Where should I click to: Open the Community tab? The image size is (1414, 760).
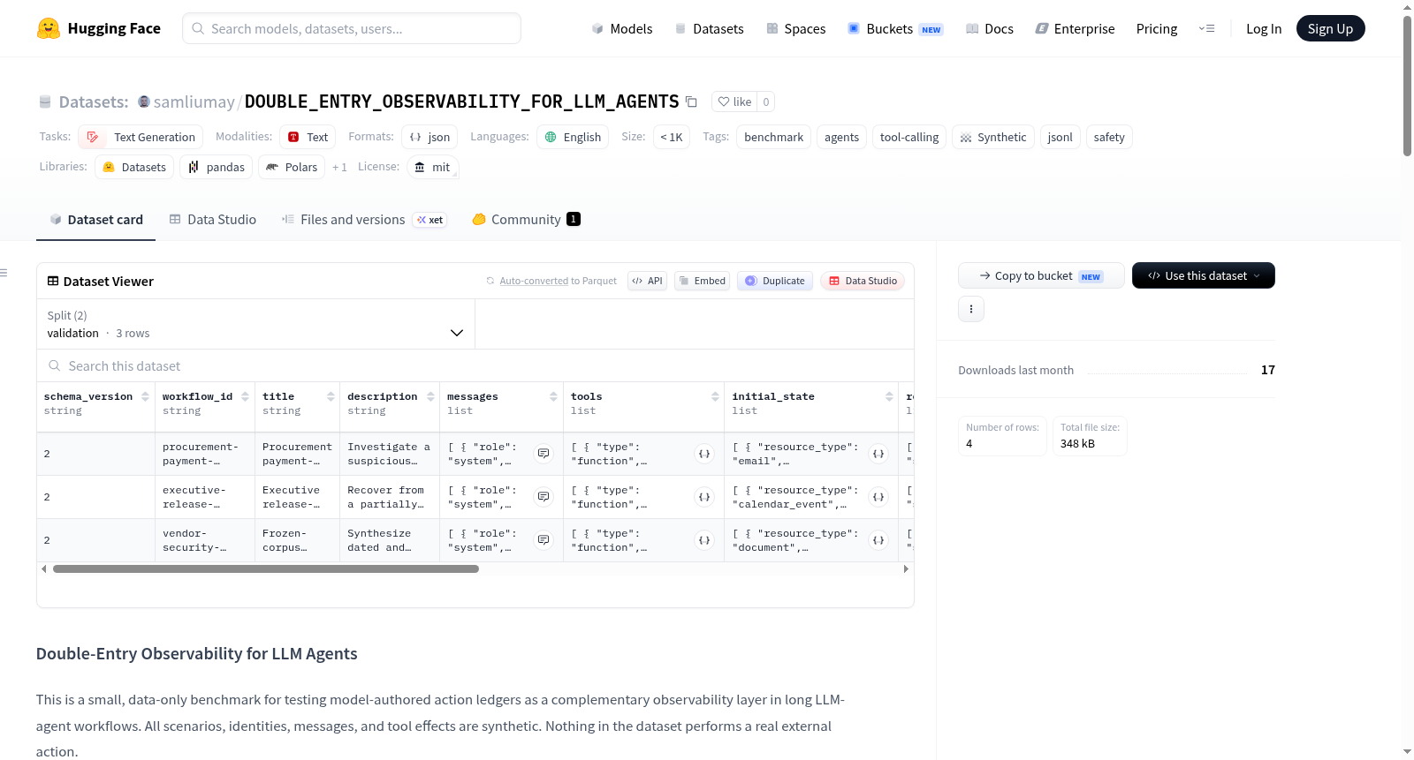(526, 219)
